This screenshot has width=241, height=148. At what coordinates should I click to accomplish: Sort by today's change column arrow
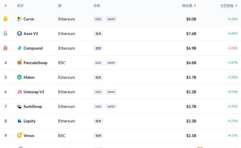coord(236,6)
